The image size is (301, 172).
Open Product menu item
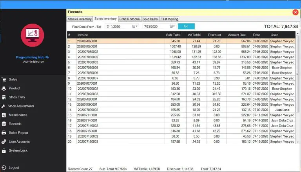[x=15, y=88]
